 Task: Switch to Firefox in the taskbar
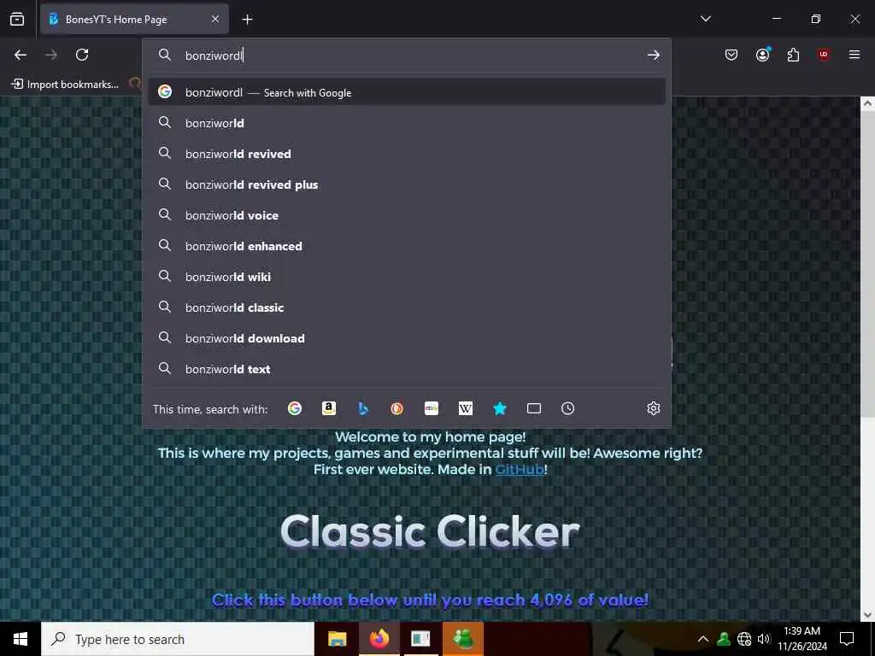click(x=379, y=639)
